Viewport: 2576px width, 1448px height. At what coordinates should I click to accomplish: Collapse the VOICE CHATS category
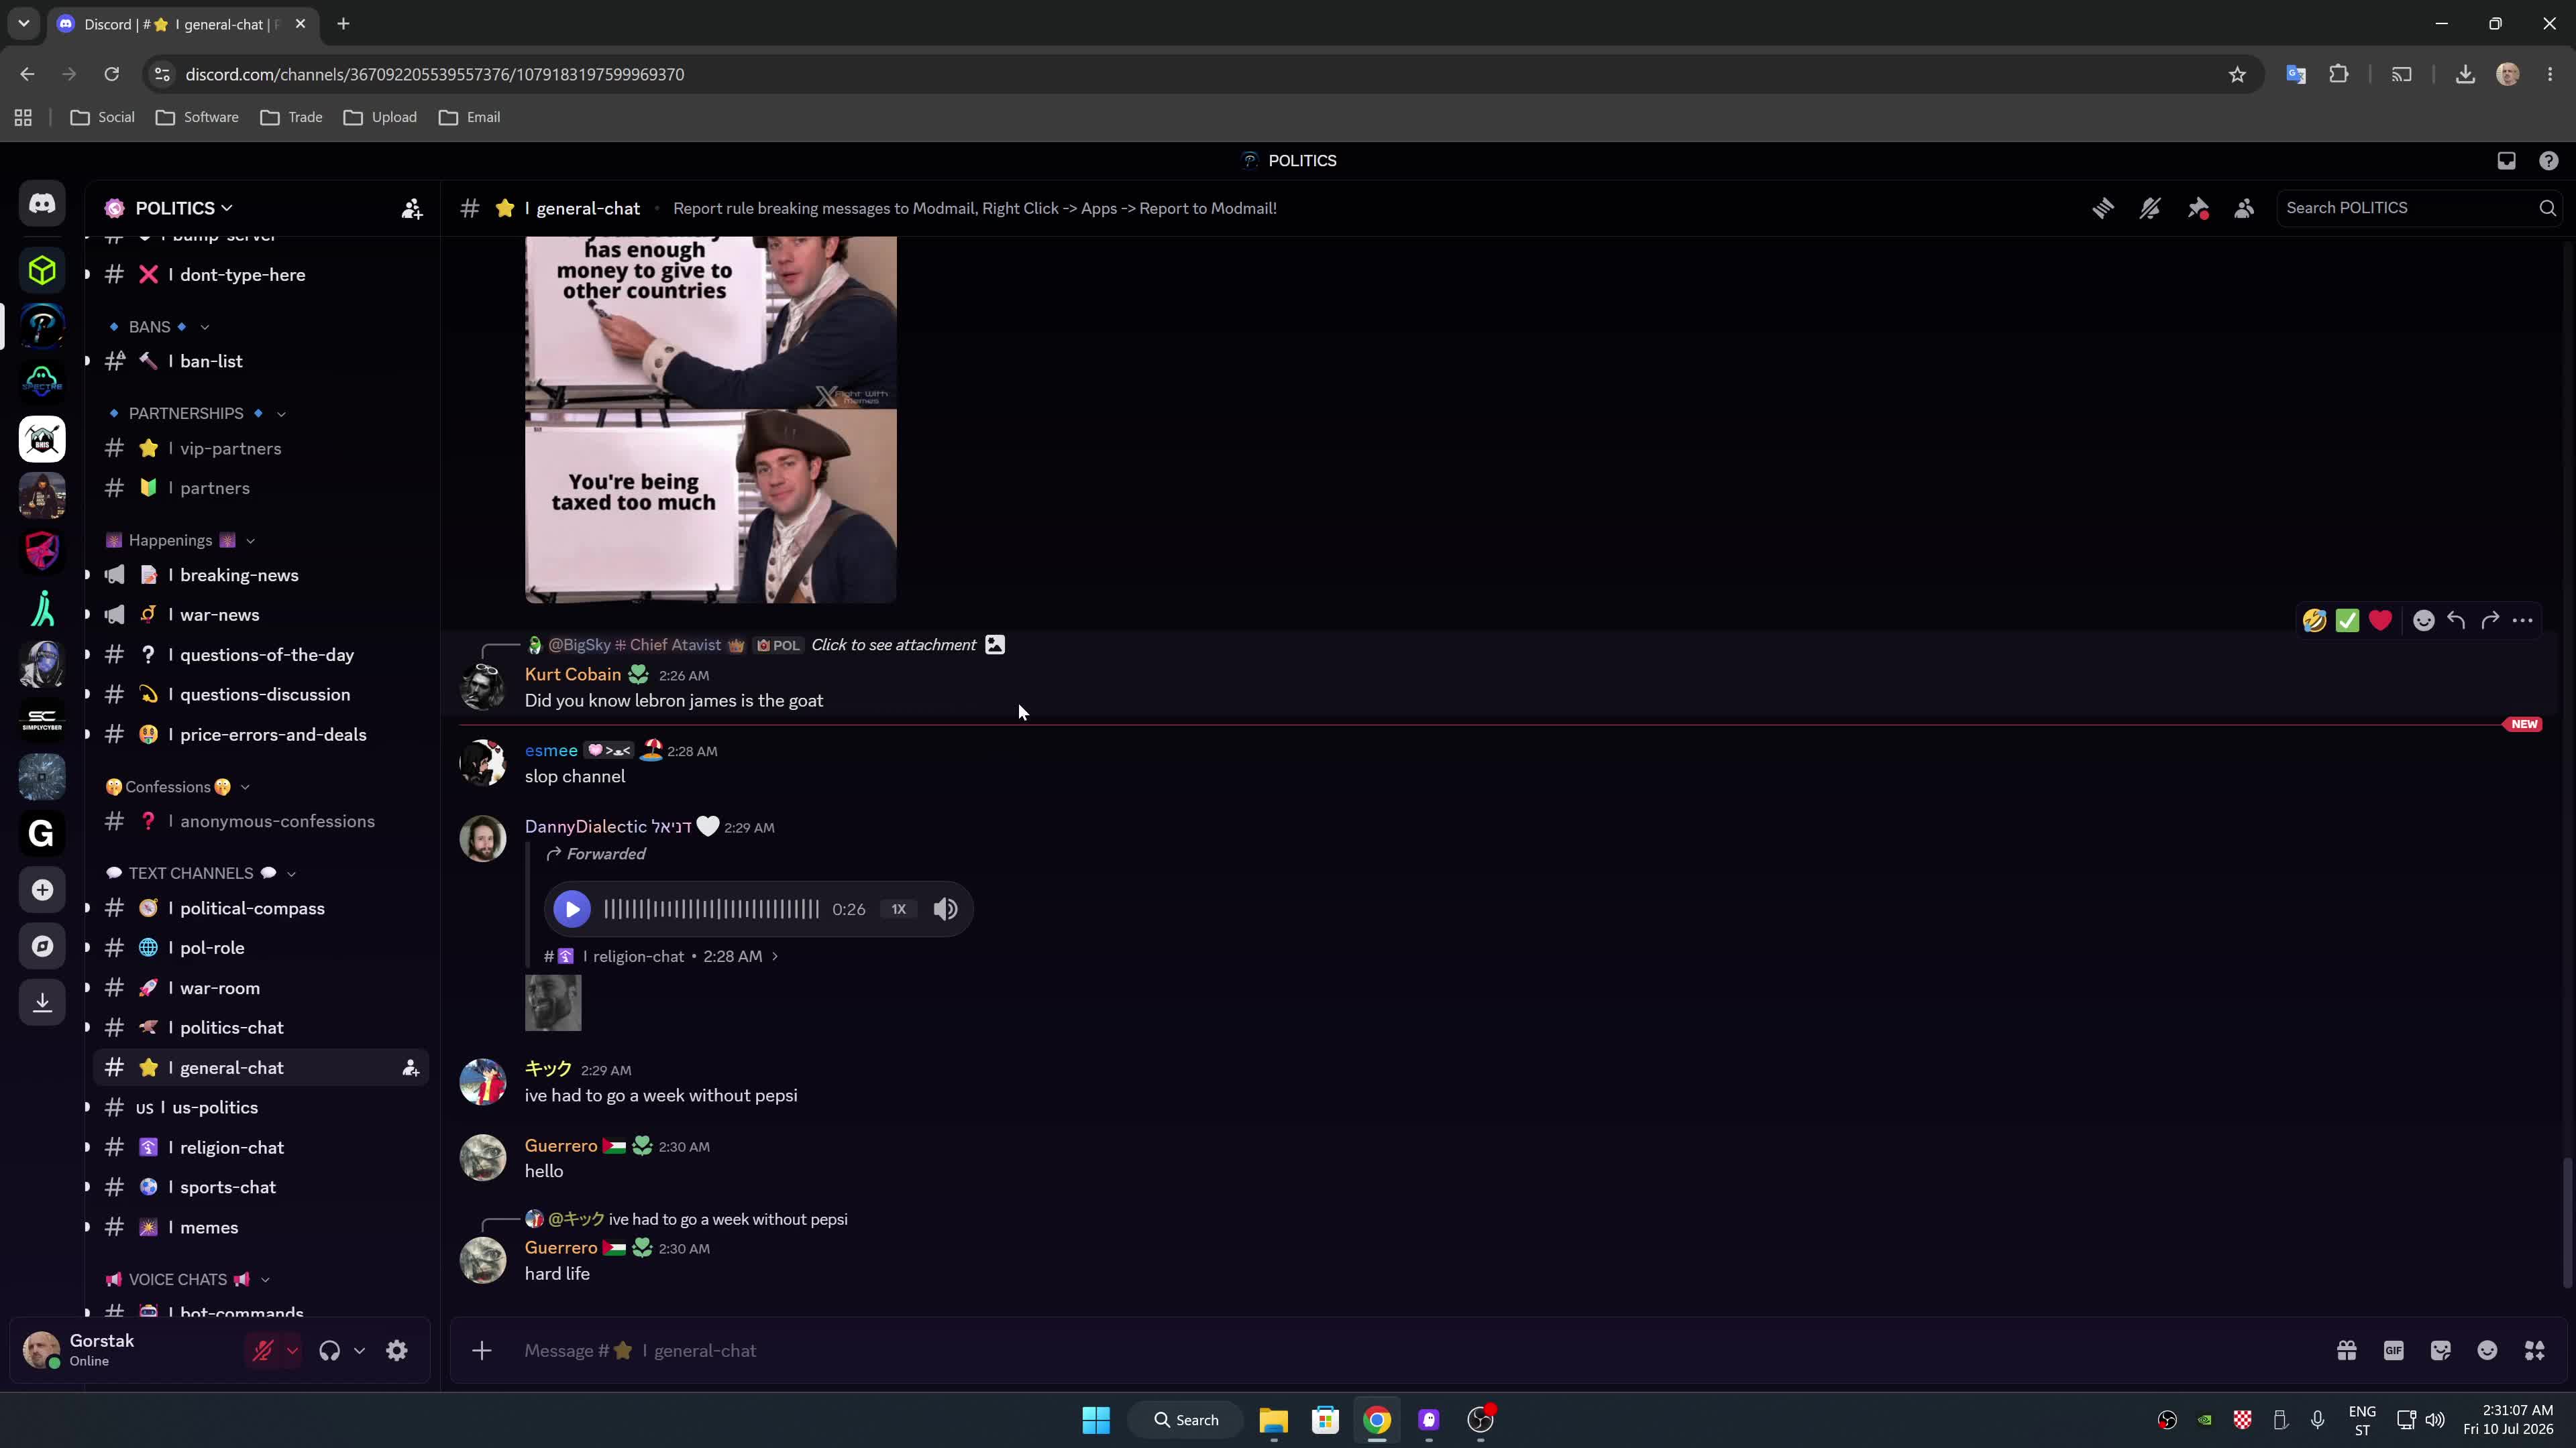pos(188,1279)
